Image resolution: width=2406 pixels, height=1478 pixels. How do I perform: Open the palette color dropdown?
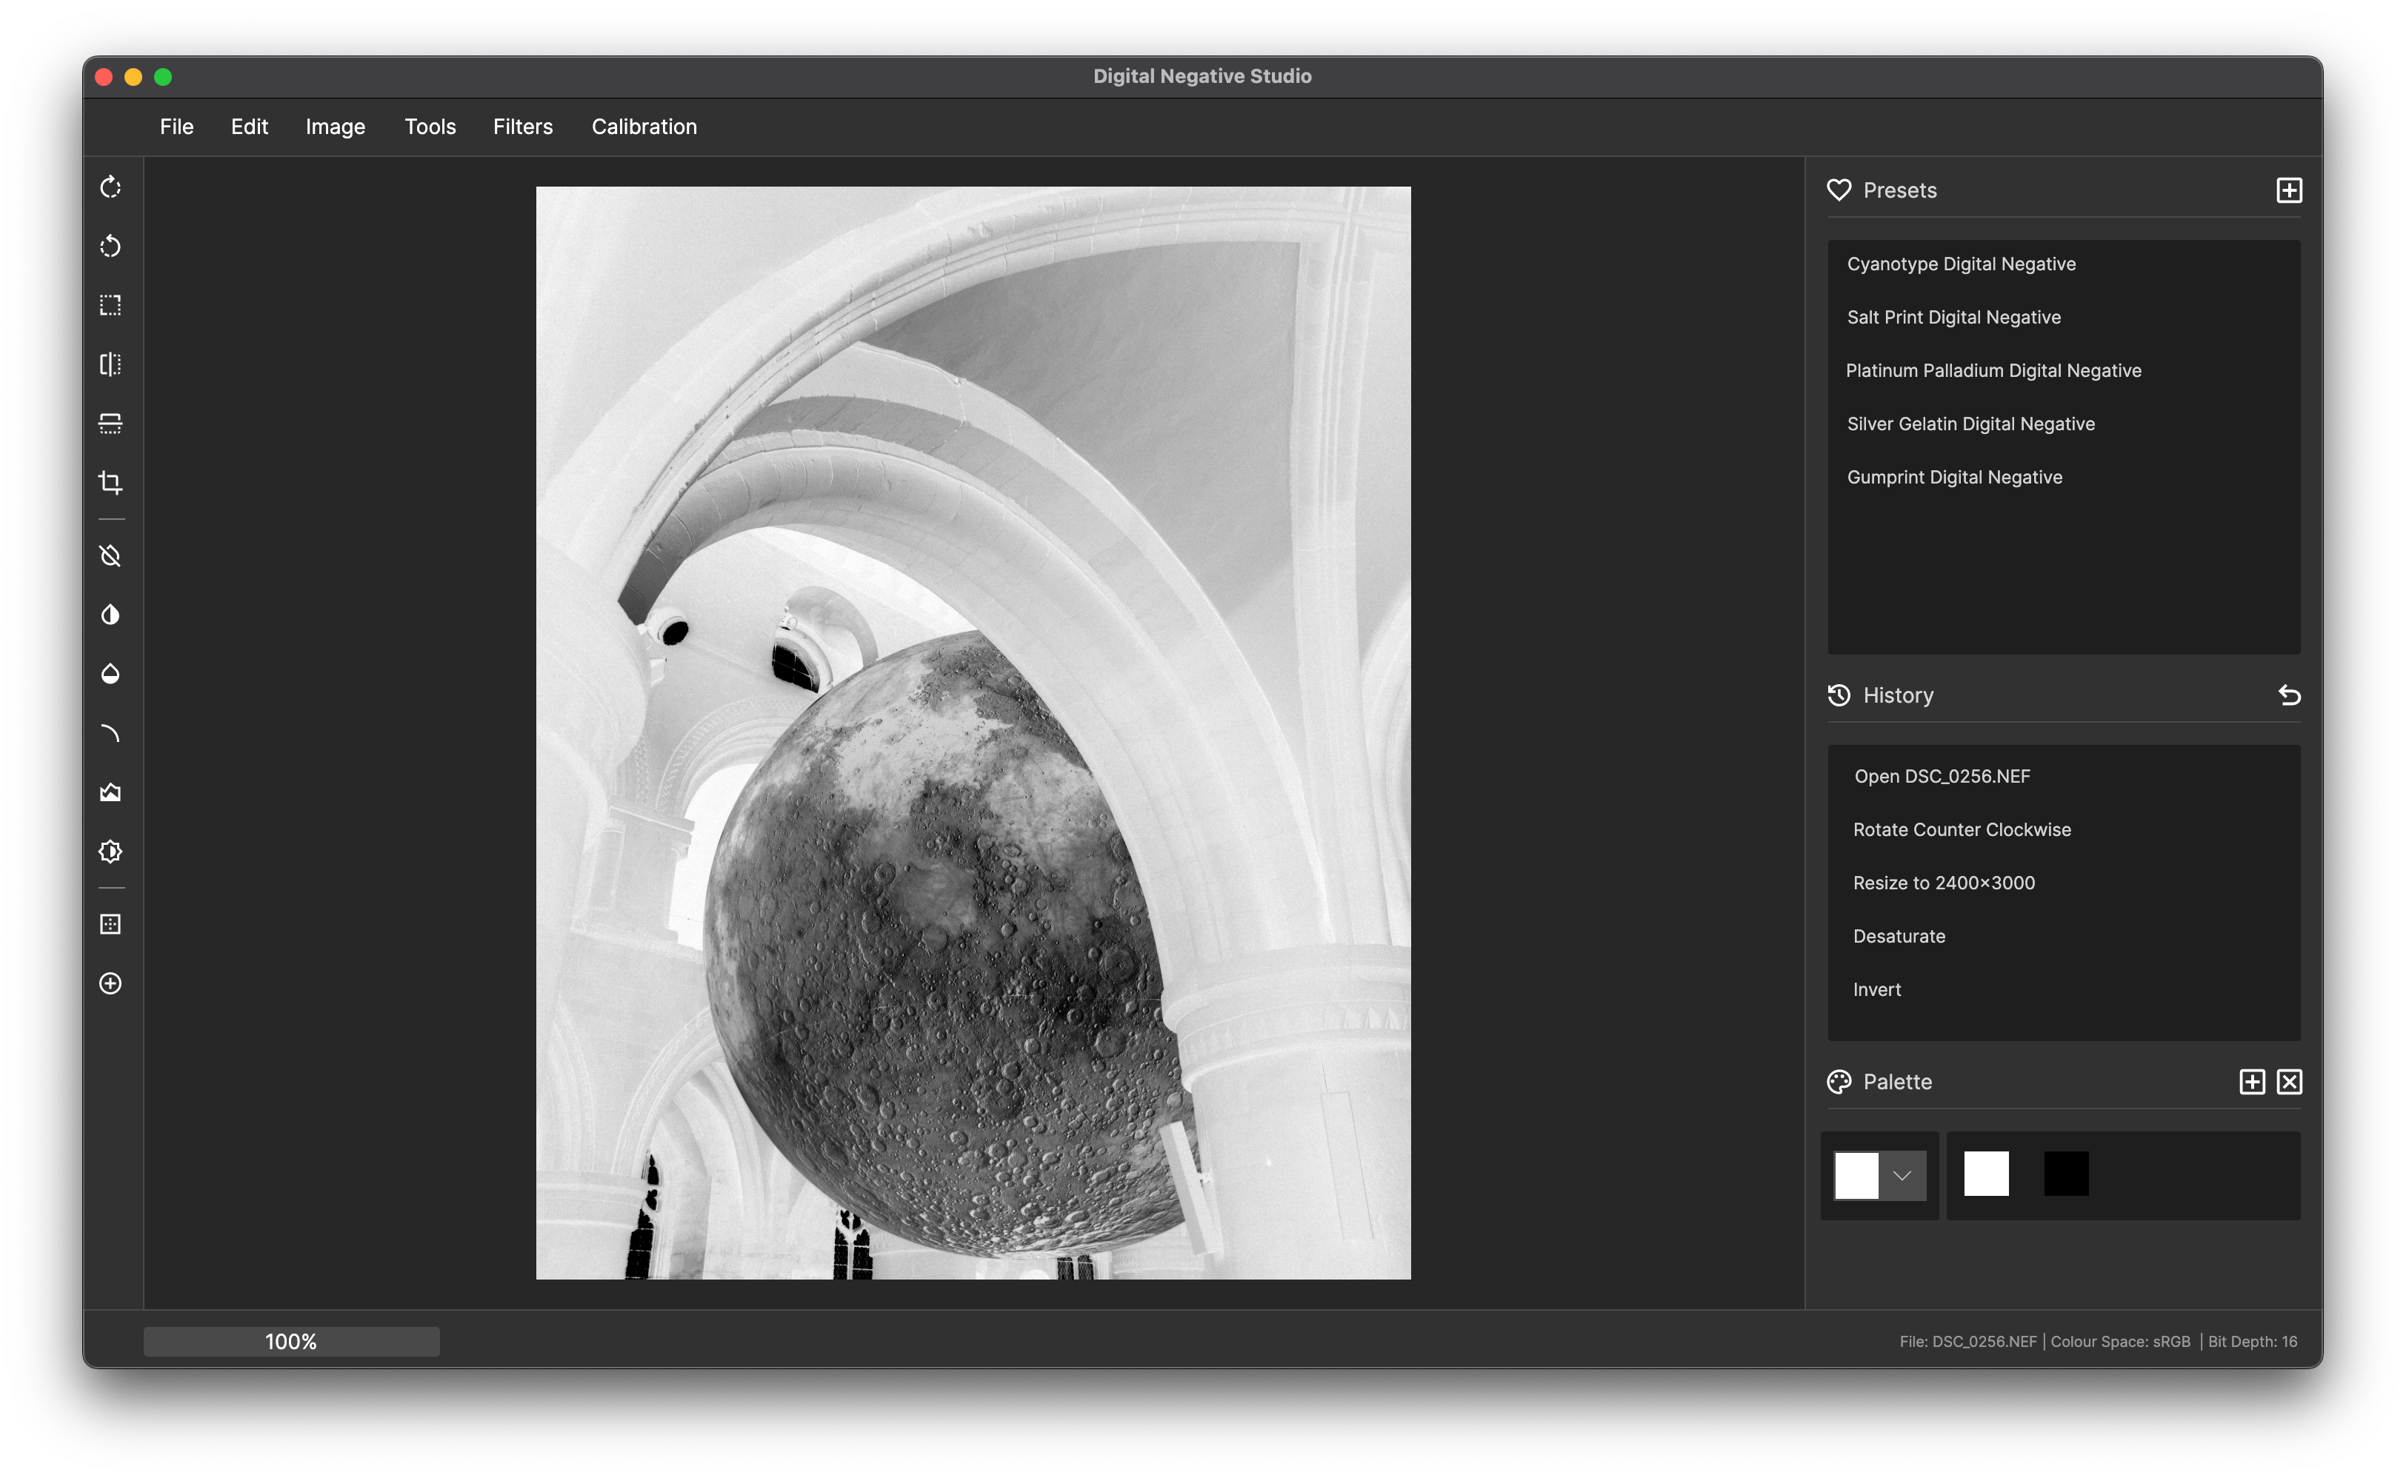point(1902,1176)
